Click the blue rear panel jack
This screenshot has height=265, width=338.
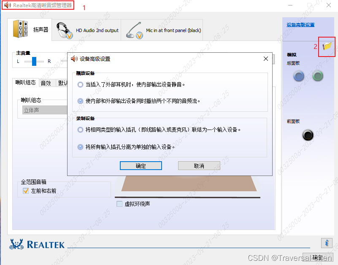click(299, 76)
